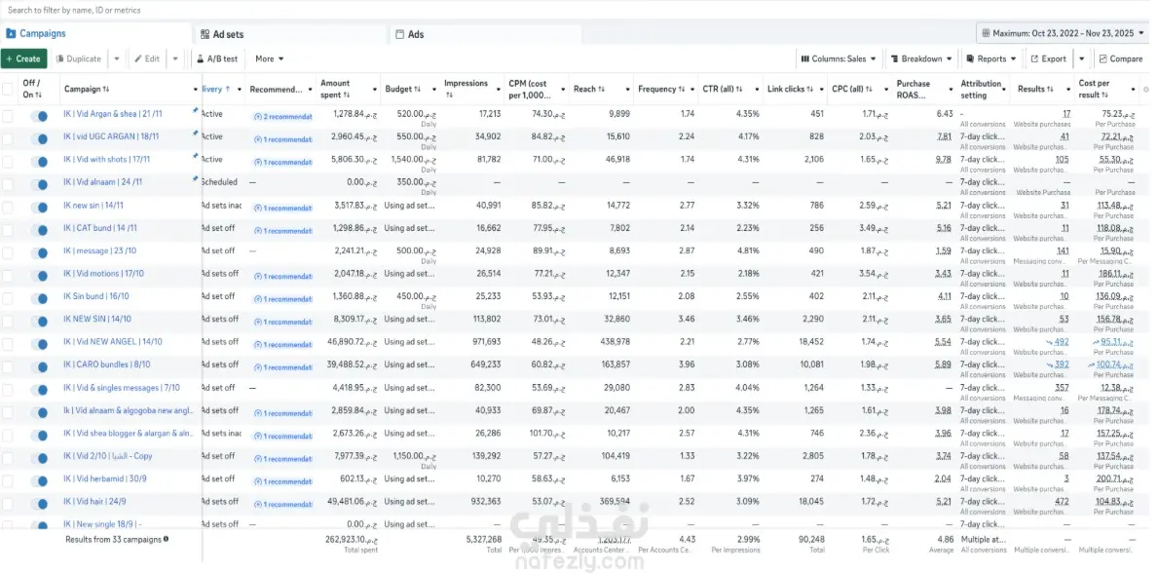The height and width of the screenshot is (574, 1158).
Task: Click the 492 results value in NEW ANGEL row
Action: 1062,342
